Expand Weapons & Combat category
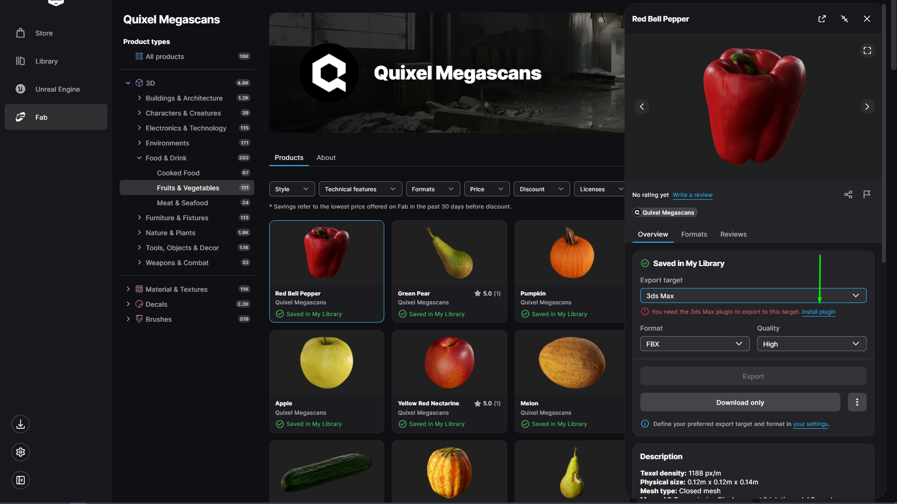 (139, 263)
